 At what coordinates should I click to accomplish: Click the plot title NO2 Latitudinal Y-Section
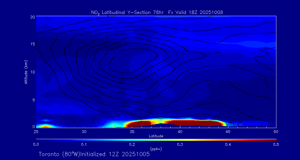[x=157, y=12]
